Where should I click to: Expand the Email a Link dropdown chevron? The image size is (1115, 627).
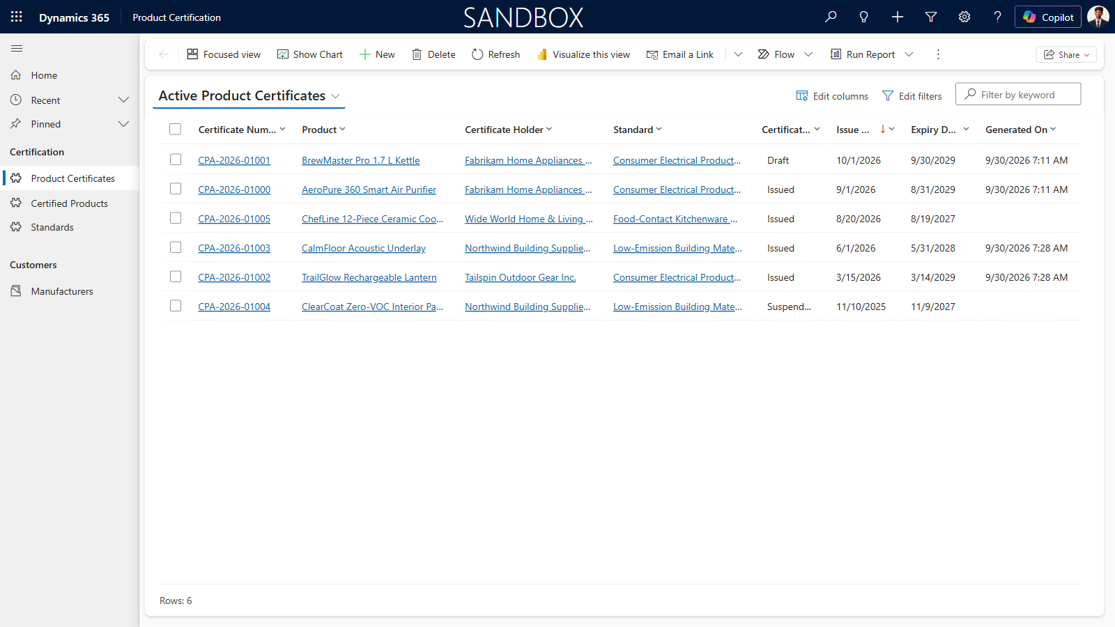(x=738, y=54)
